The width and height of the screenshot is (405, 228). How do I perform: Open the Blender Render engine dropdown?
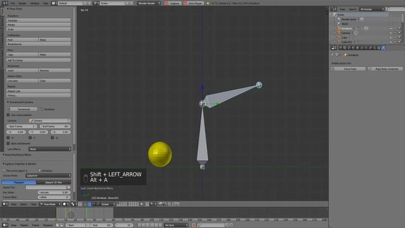[149, 3]
